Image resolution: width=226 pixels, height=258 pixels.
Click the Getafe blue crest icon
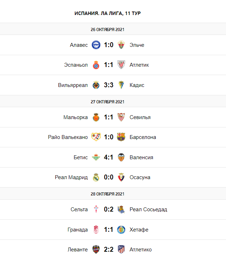point(121,230)
